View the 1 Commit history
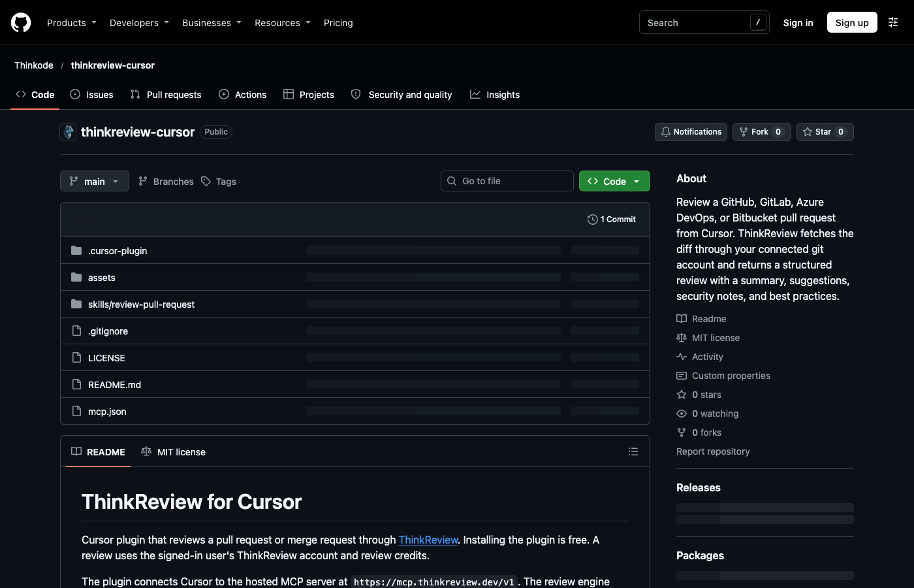 pos(612,220)
